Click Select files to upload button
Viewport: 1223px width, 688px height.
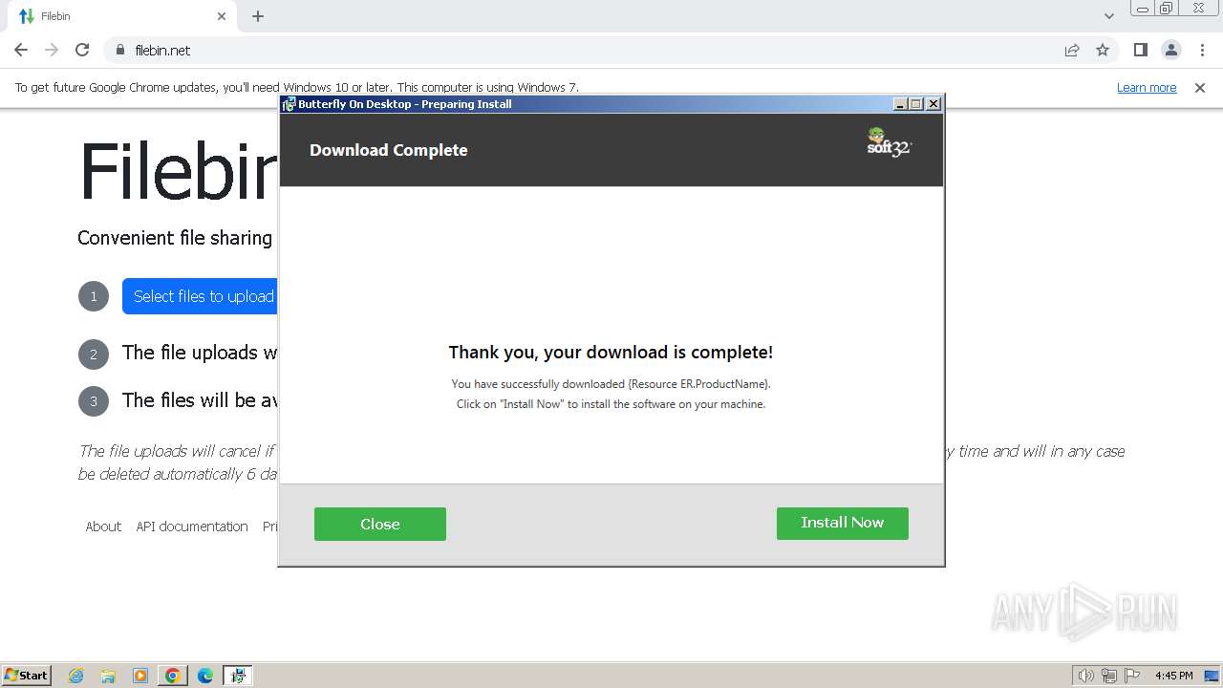pyautogui.click(x=201, y=296)
